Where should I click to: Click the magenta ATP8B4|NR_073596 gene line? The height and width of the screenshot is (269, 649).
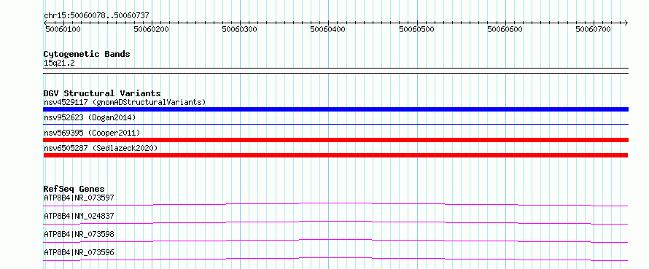(335, 259)
